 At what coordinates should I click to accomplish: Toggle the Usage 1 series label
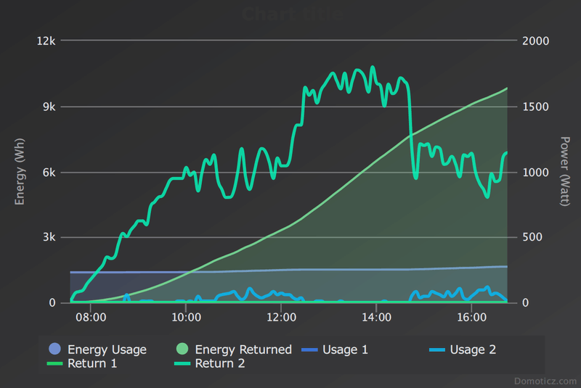(x=346, y=350)
